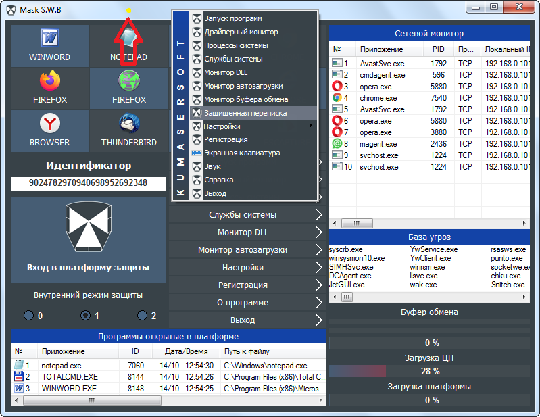The width and height of the screenshot is (540, 417).
Task: Open the Настройки submenu arrow in context menu
Action: coord(311,125)
